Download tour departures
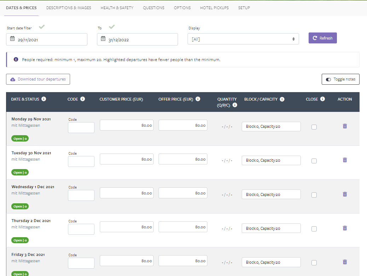This screenshot has height=276, width=367. click(x=38, y=79)
